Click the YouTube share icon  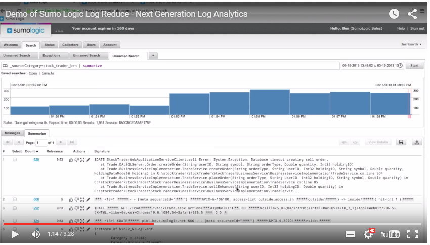[x=412, y=14]
